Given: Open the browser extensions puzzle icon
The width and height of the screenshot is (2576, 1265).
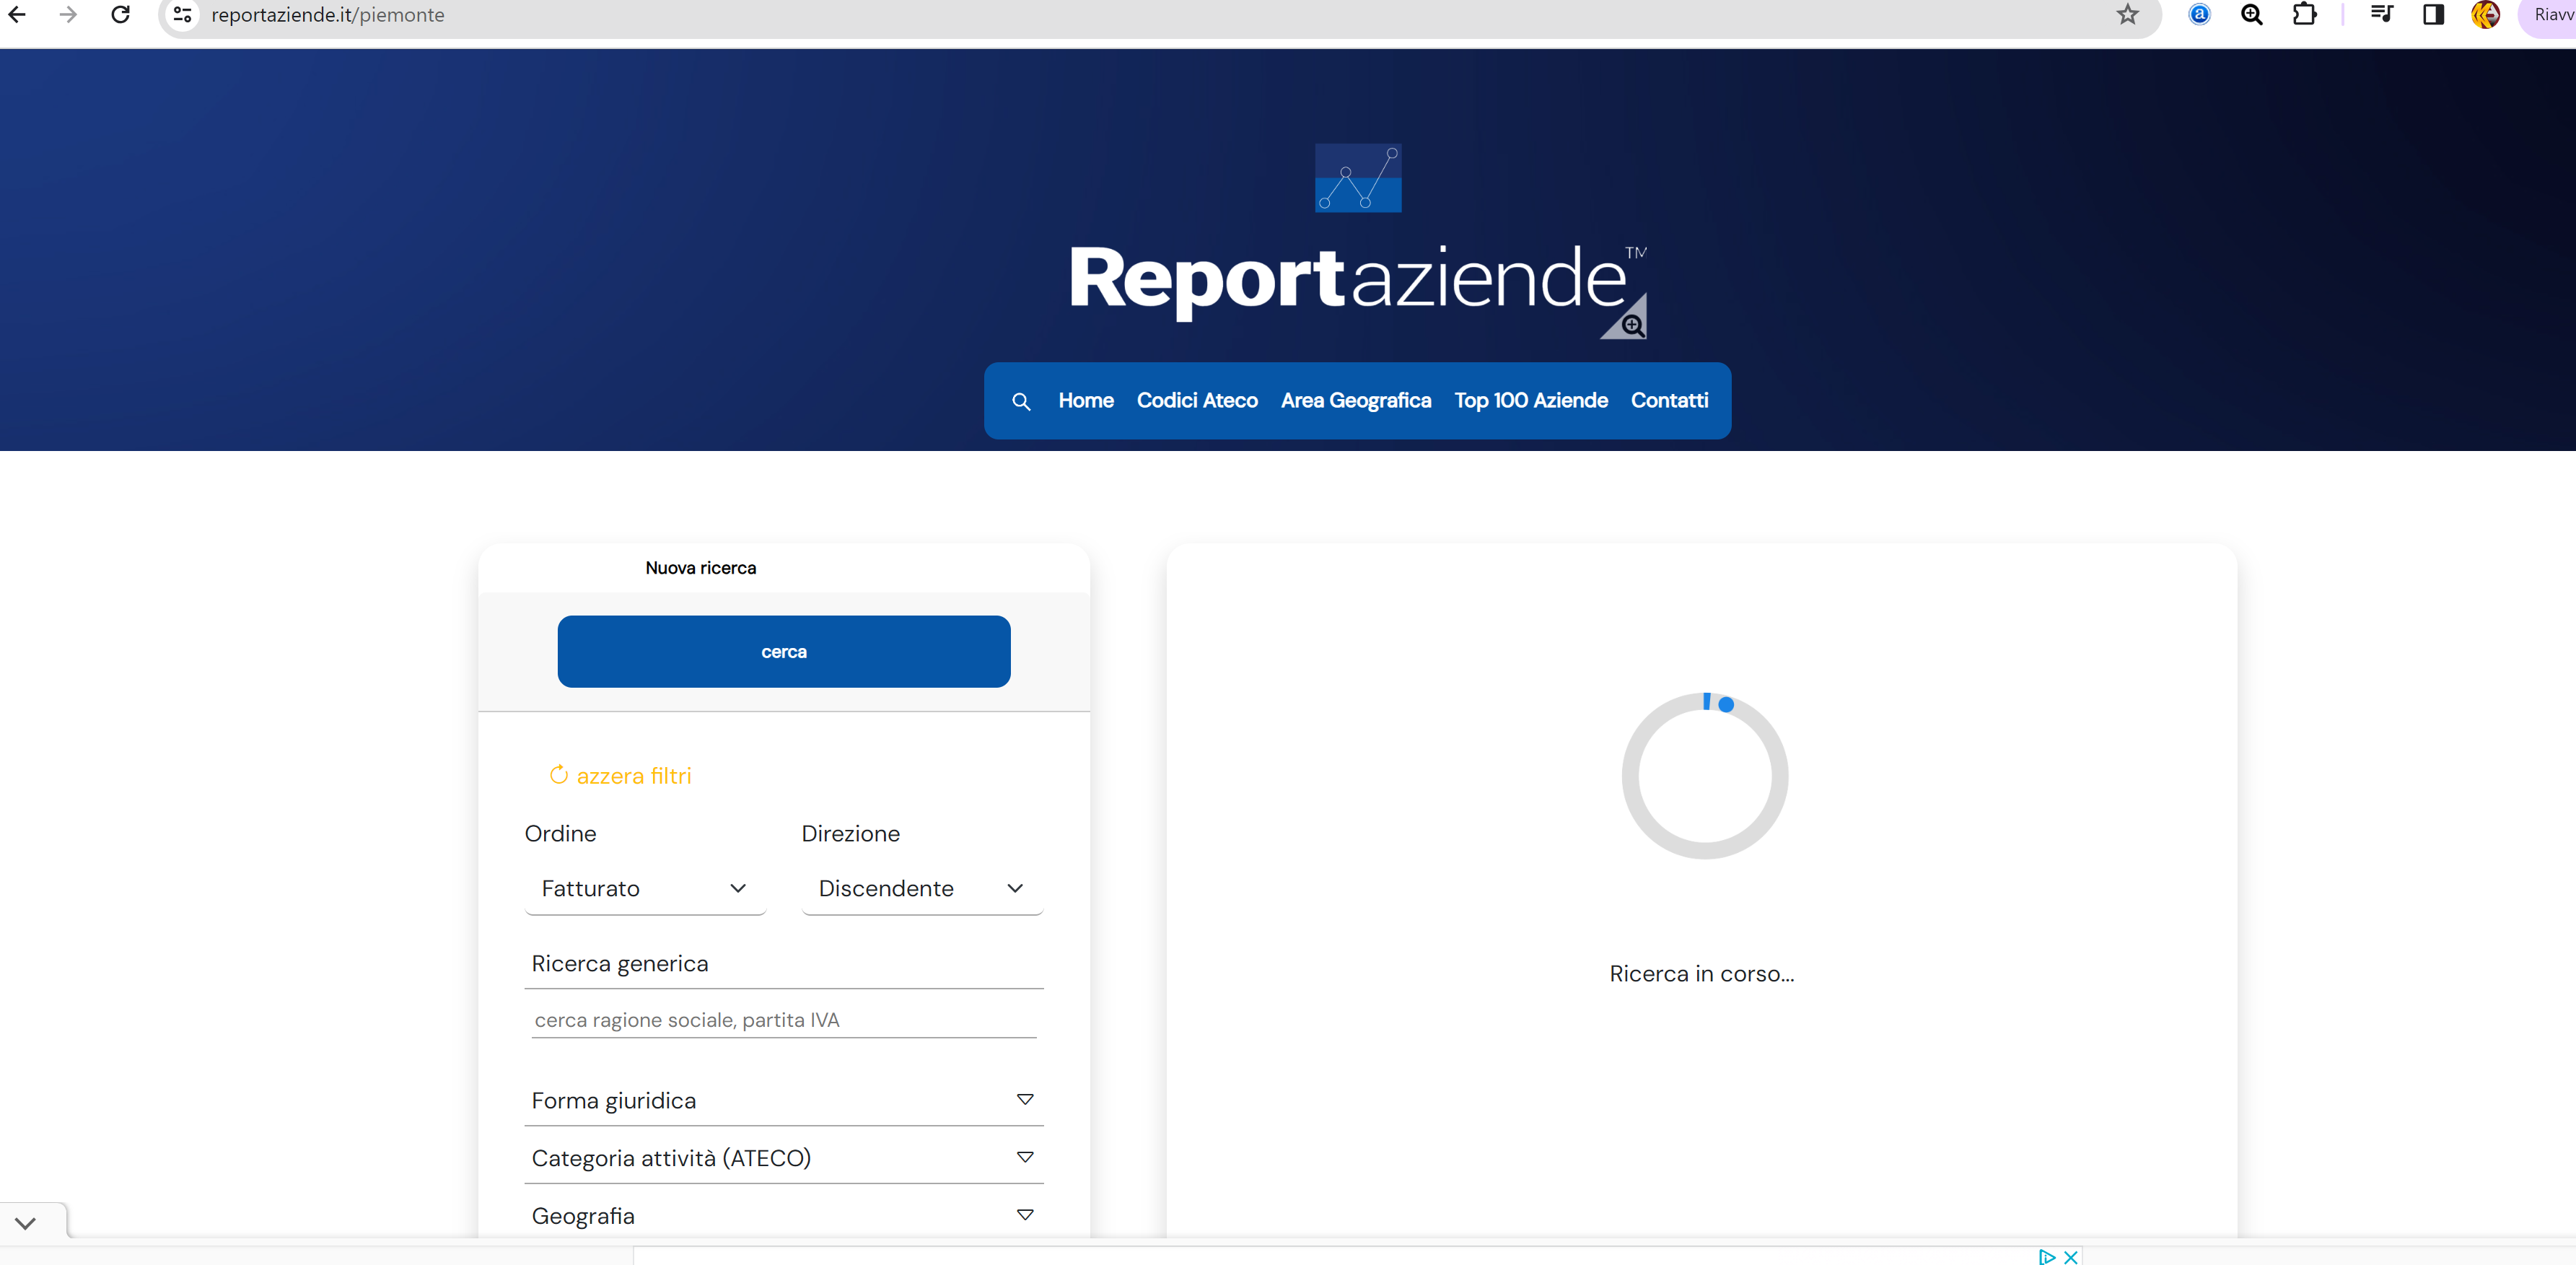Looking at the screenshot, I should pyautogui.click(x=2304, y=15).
